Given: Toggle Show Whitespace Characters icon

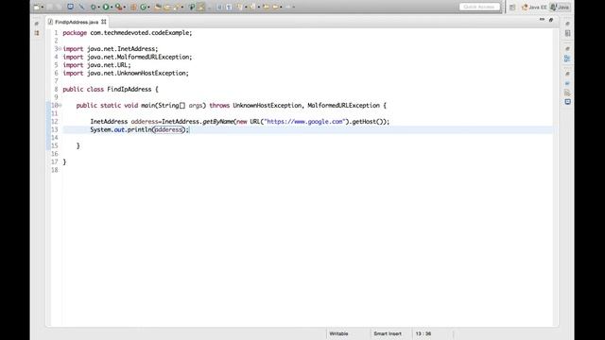Looking at the screenshot, I should tap(229, 7).
